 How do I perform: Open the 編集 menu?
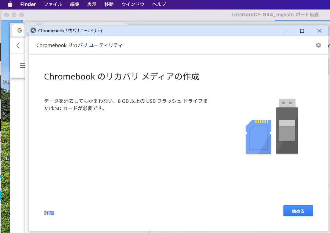(75, 4)
